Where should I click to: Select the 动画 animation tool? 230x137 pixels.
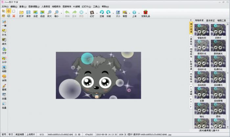[x=4, y=96]
